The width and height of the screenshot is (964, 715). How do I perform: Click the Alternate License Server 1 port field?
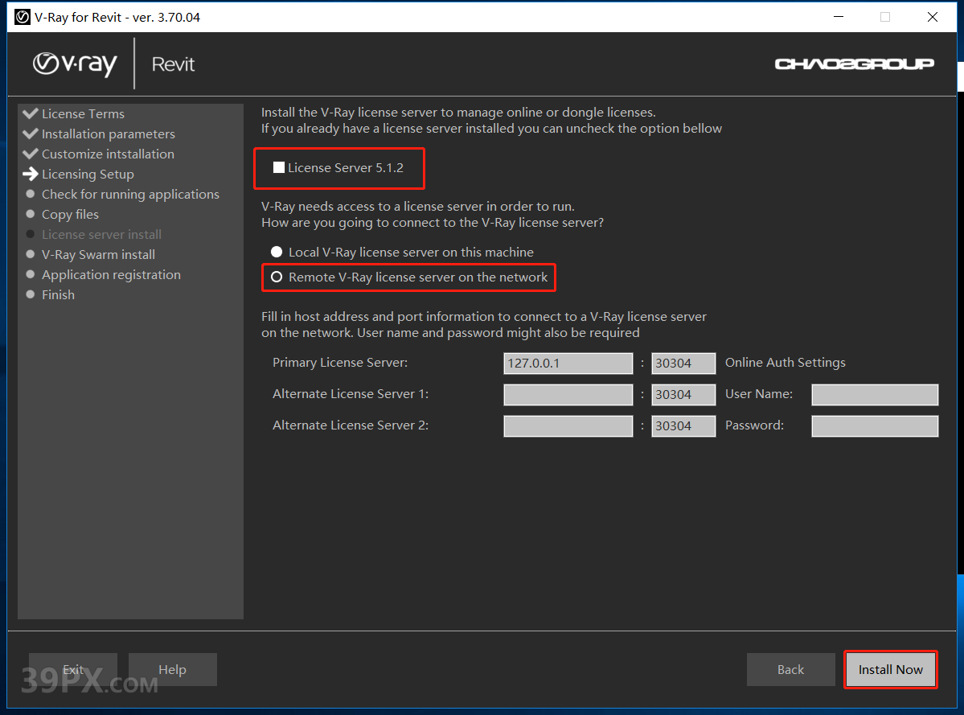[683, 395]
